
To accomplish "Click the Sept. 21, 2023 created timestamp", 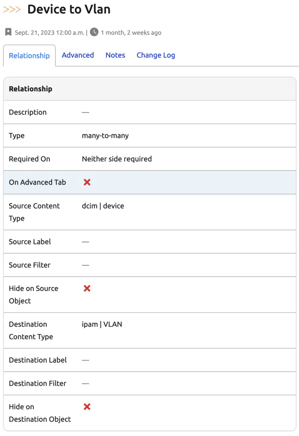I will click(x=49, y=33).
